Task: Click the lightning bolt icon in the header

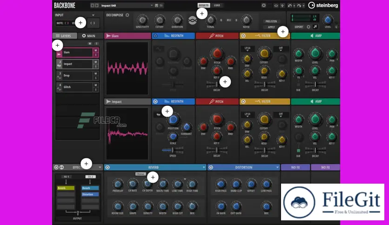Action: [x=282, y=6]
